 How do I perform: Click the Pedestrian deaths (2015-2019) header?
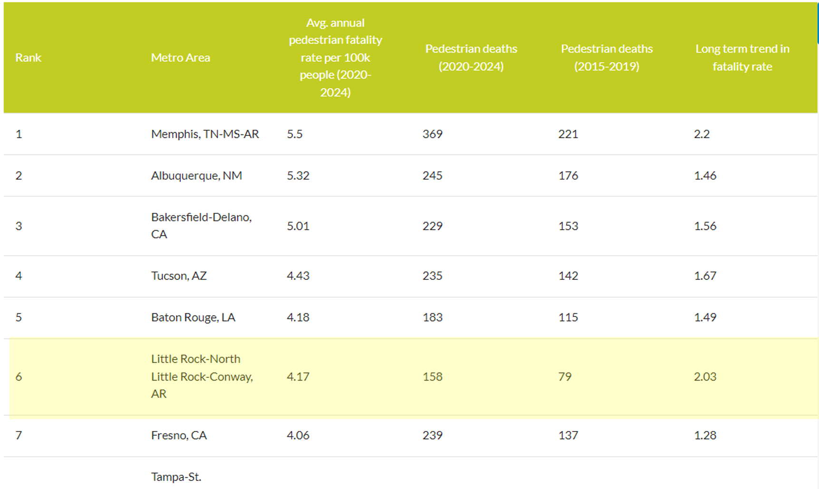coord(606,58)
